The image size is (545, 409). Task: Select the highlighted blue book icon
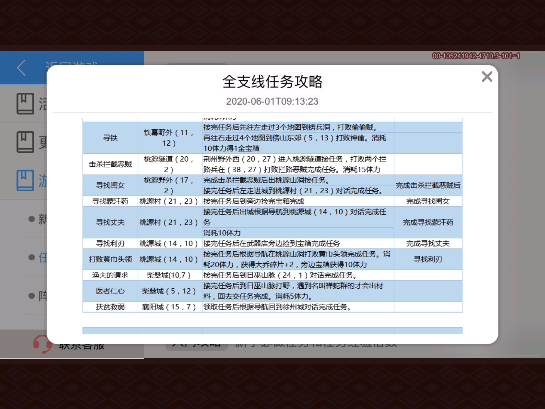[x=25, y=180]
